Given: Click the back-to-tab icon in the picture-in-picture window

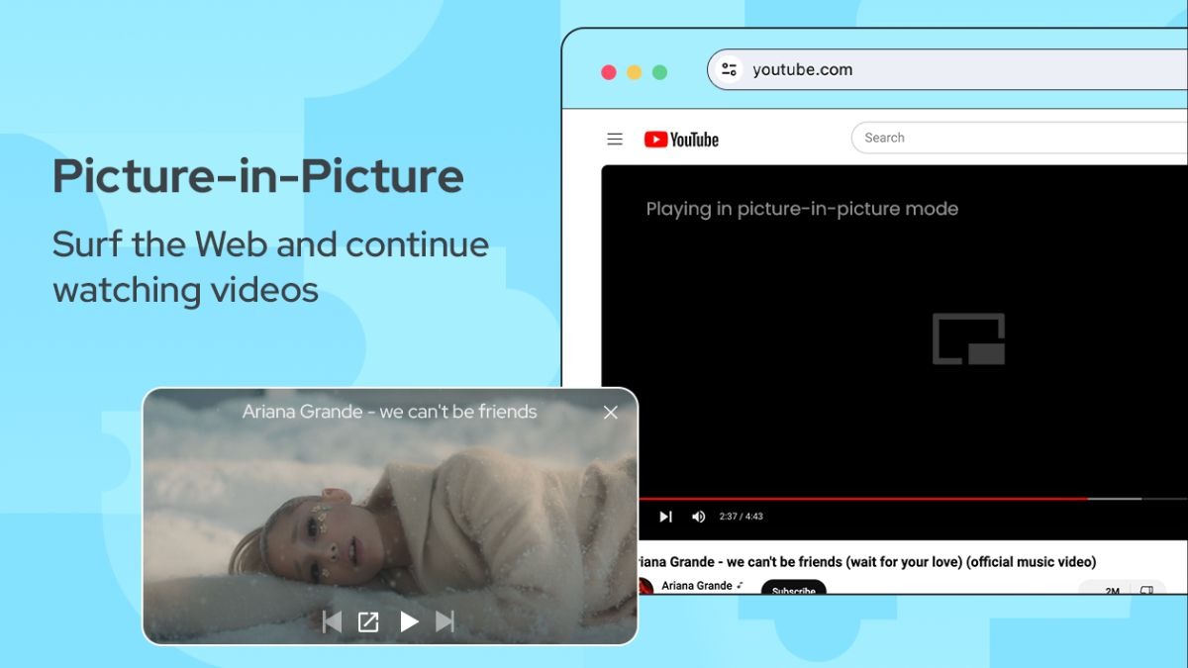Looking at the screenshot, I should [368, 621].
